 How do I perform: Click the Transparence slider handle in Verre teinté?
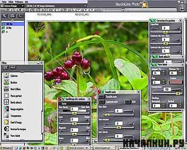[178, 93]
